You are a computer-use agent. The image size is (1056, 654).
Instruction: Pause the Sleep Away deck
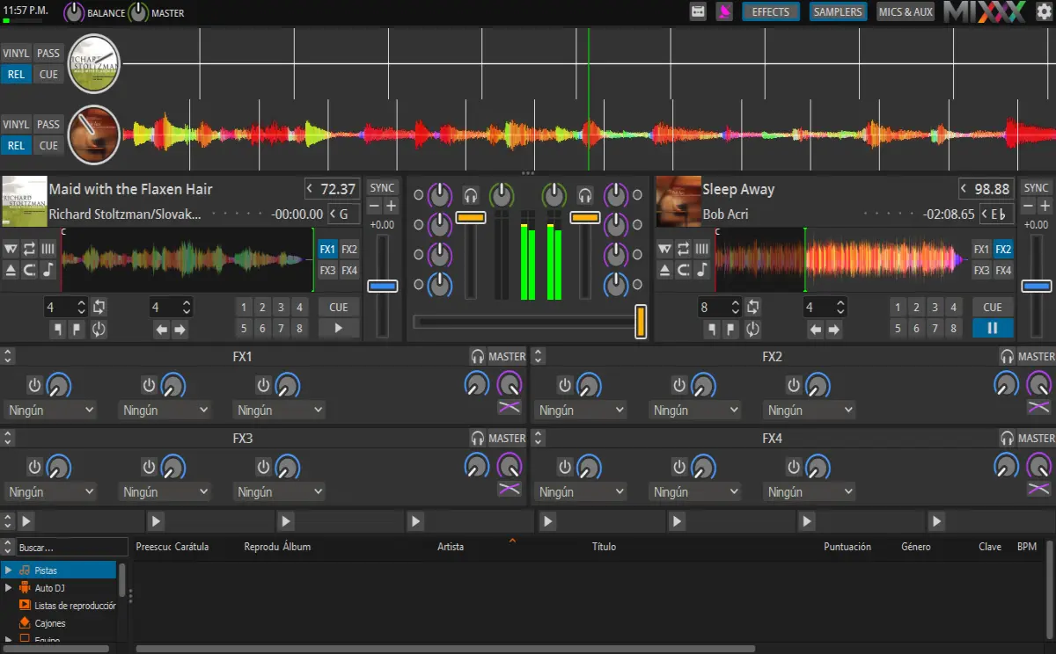(x=993, y=329)
